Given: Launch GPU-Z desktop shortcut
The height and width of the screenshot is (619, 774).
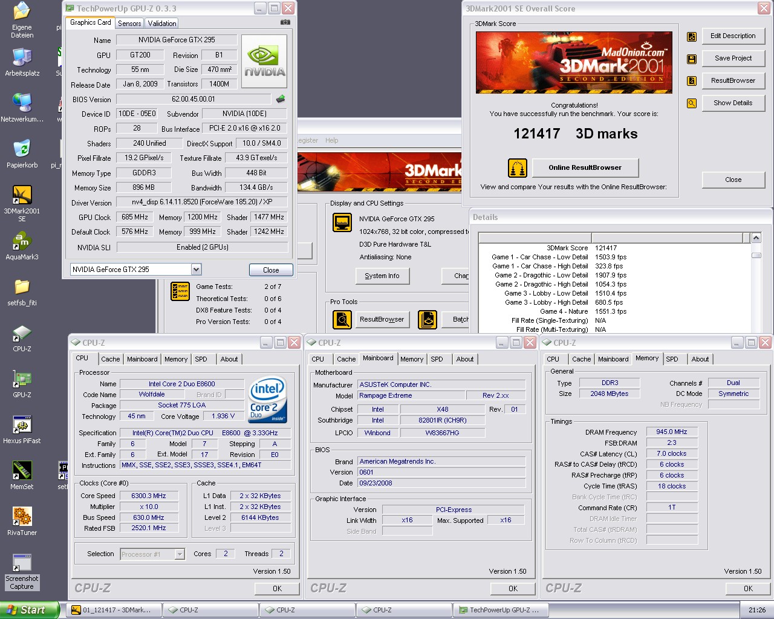Looking at the screenshot, I should pos(22,383).
